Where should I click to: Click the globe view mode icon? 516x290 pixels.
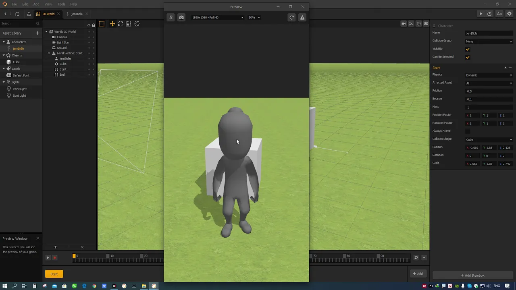click(418, 24)
